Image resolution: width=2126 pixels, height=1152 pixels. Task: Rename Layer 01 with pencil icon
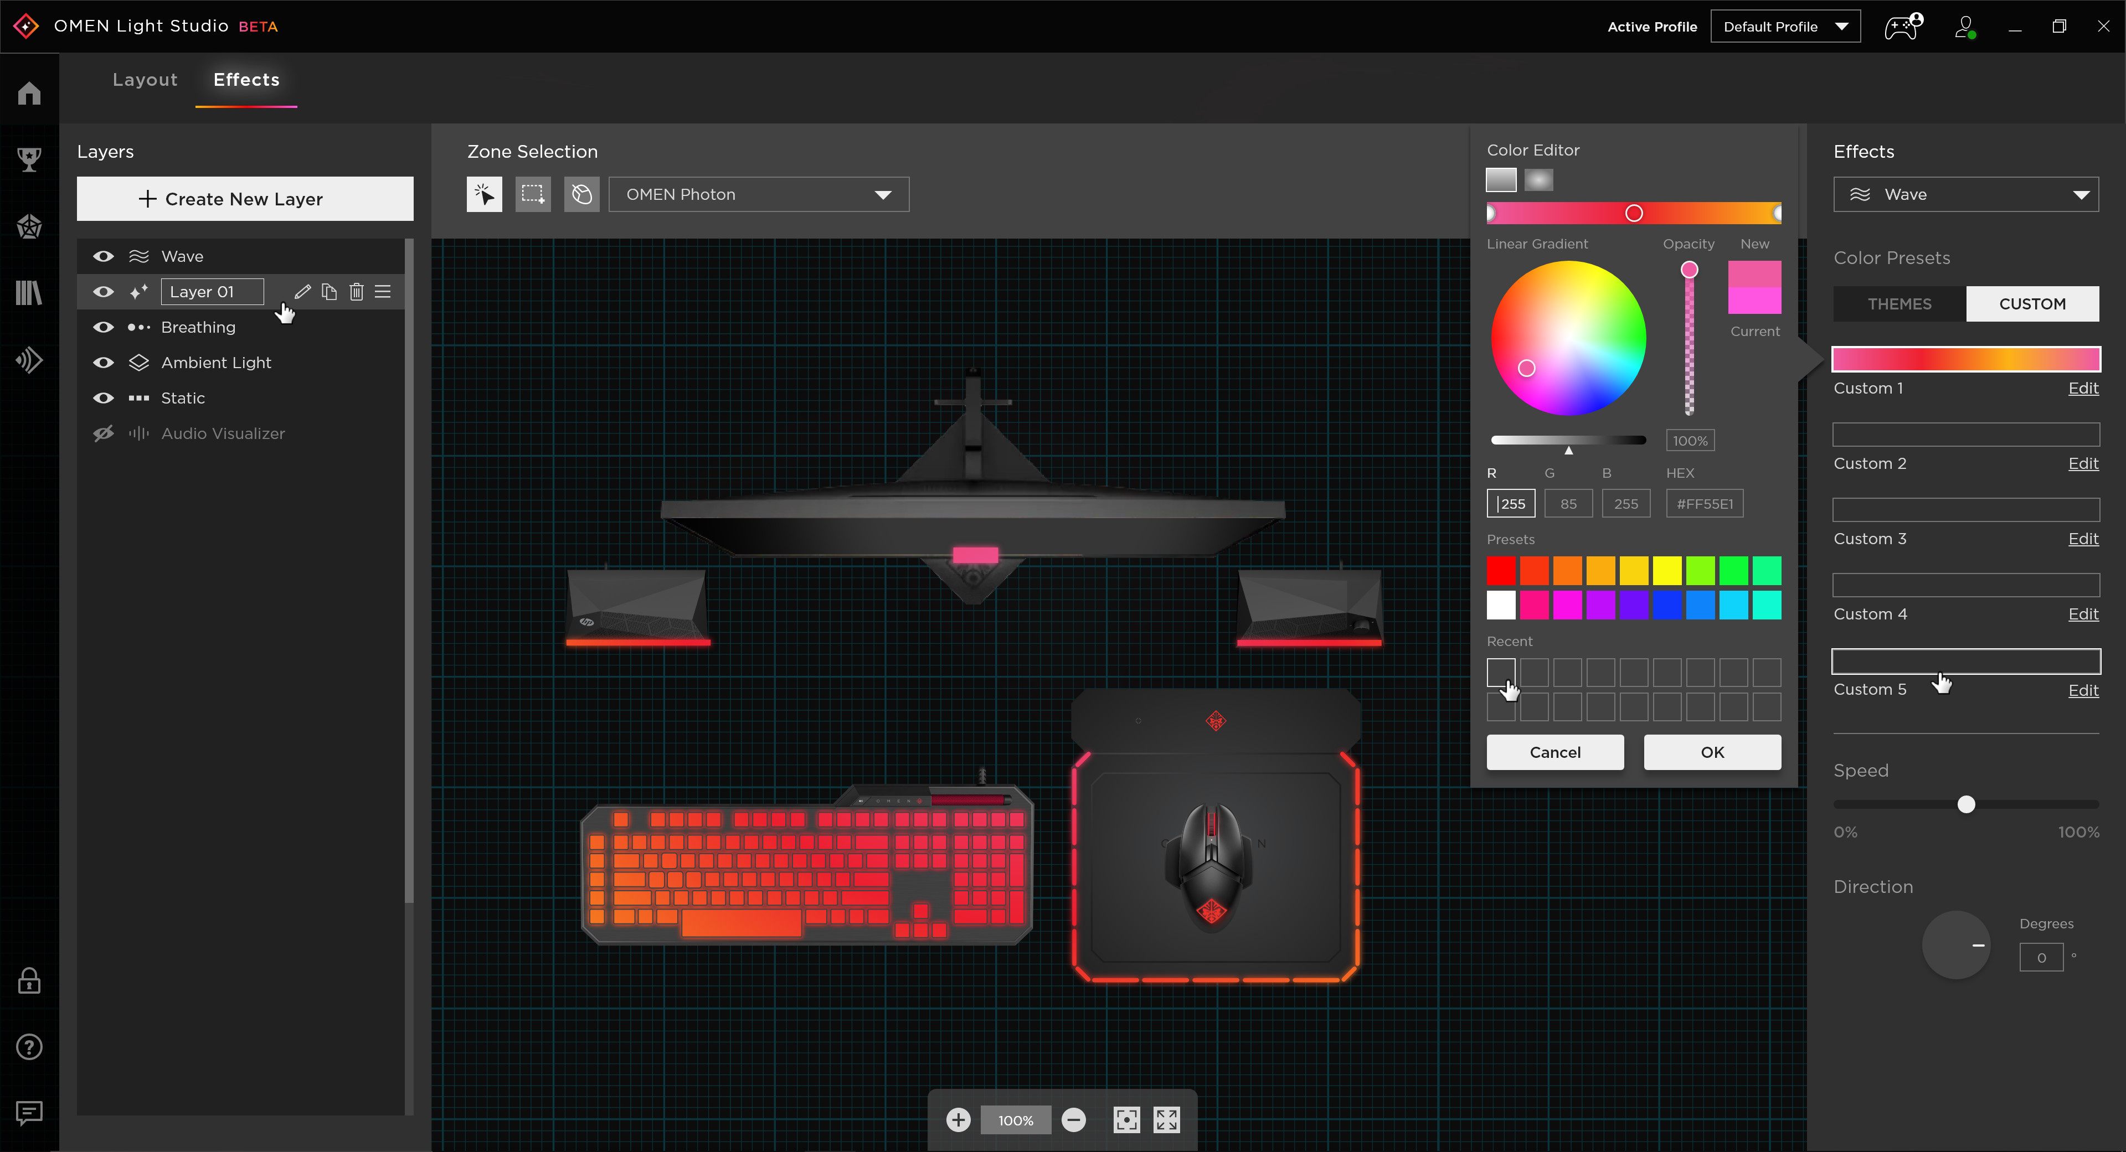[303, 291]
